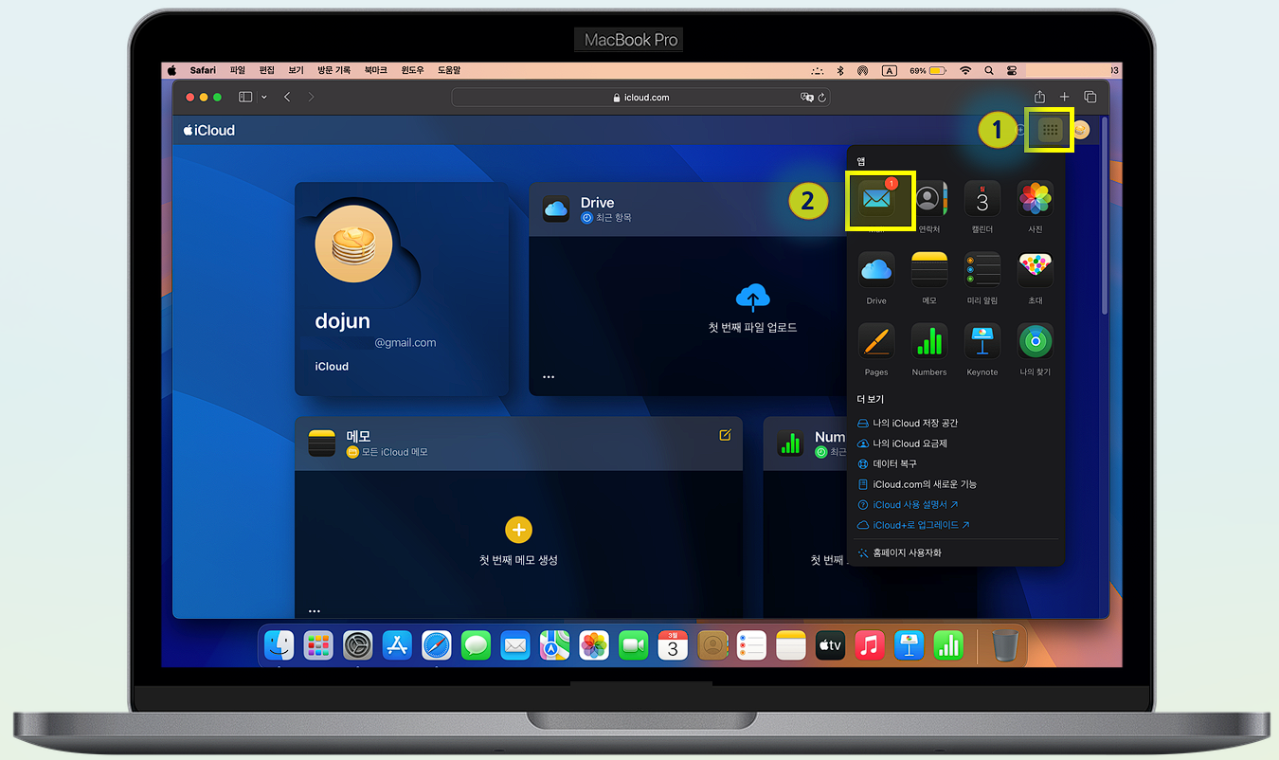Open 미리 알림 in the apps panel

coord(982,270)
